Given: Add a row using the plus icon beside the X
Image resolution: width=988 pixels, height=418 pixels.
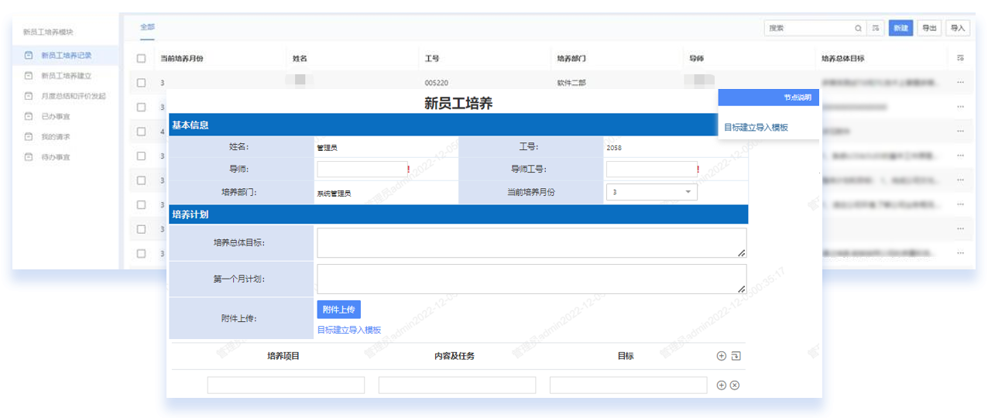Looking at the screenshot, I should click(721, 385).
